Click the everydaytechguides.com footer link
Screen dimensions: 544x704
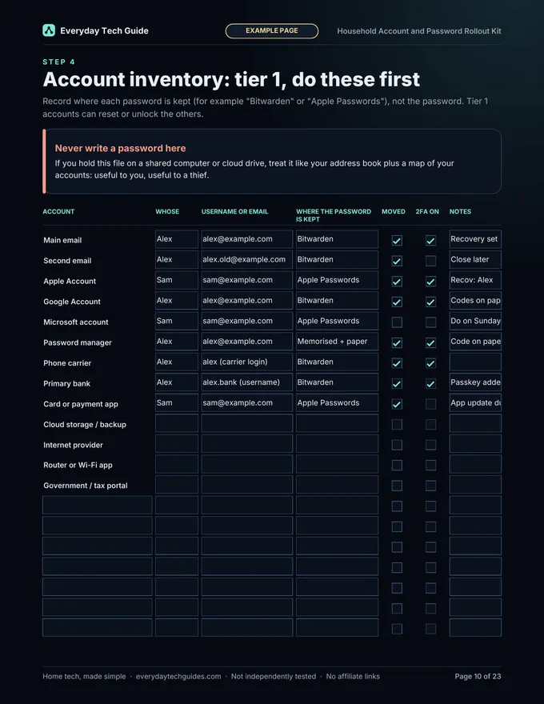pos(178,676)
